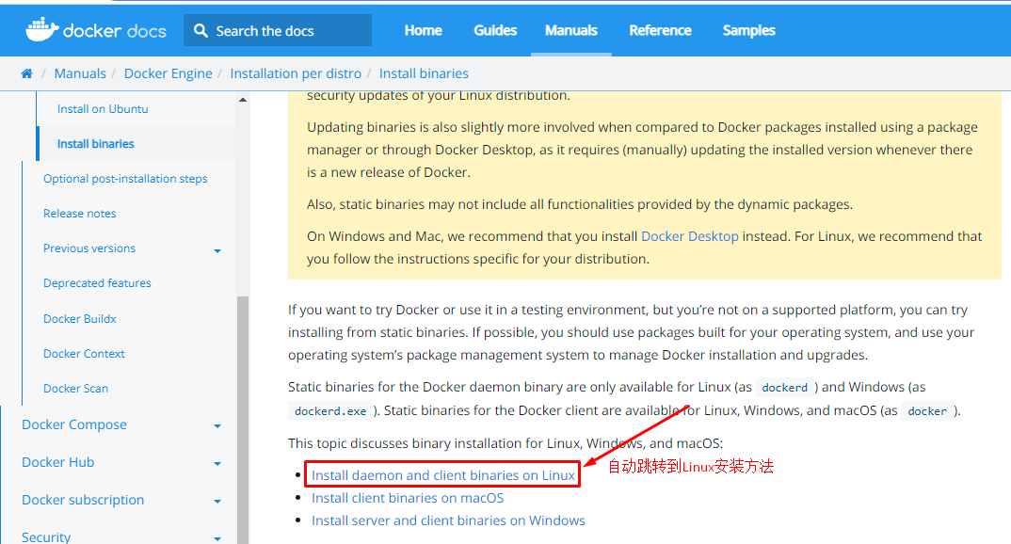Open Deprecated features page
This screenshot has height=544, width=1011.
pyautogui.click(x=97, y=282)
